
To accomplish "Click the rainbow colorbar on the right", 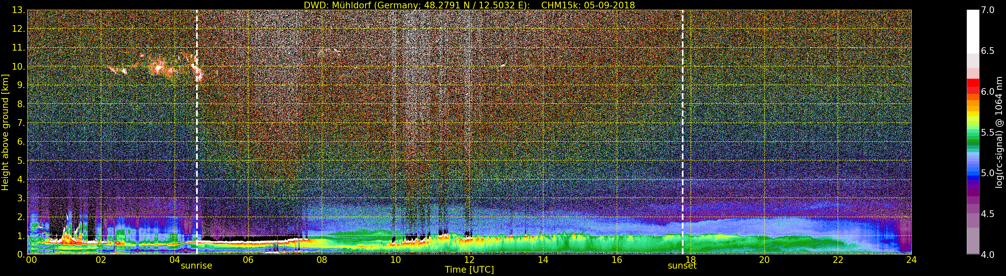I will (973, 132).
